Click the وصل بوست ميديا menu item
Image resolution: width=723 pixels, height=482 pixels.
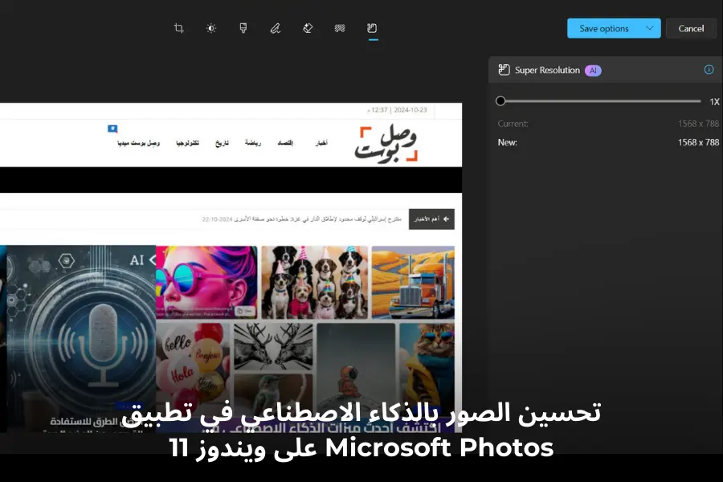[x=138, y=143]
